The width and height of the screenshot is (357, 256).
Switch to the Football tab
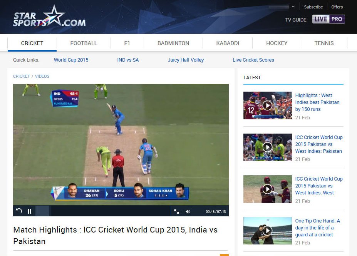point(84,43)
